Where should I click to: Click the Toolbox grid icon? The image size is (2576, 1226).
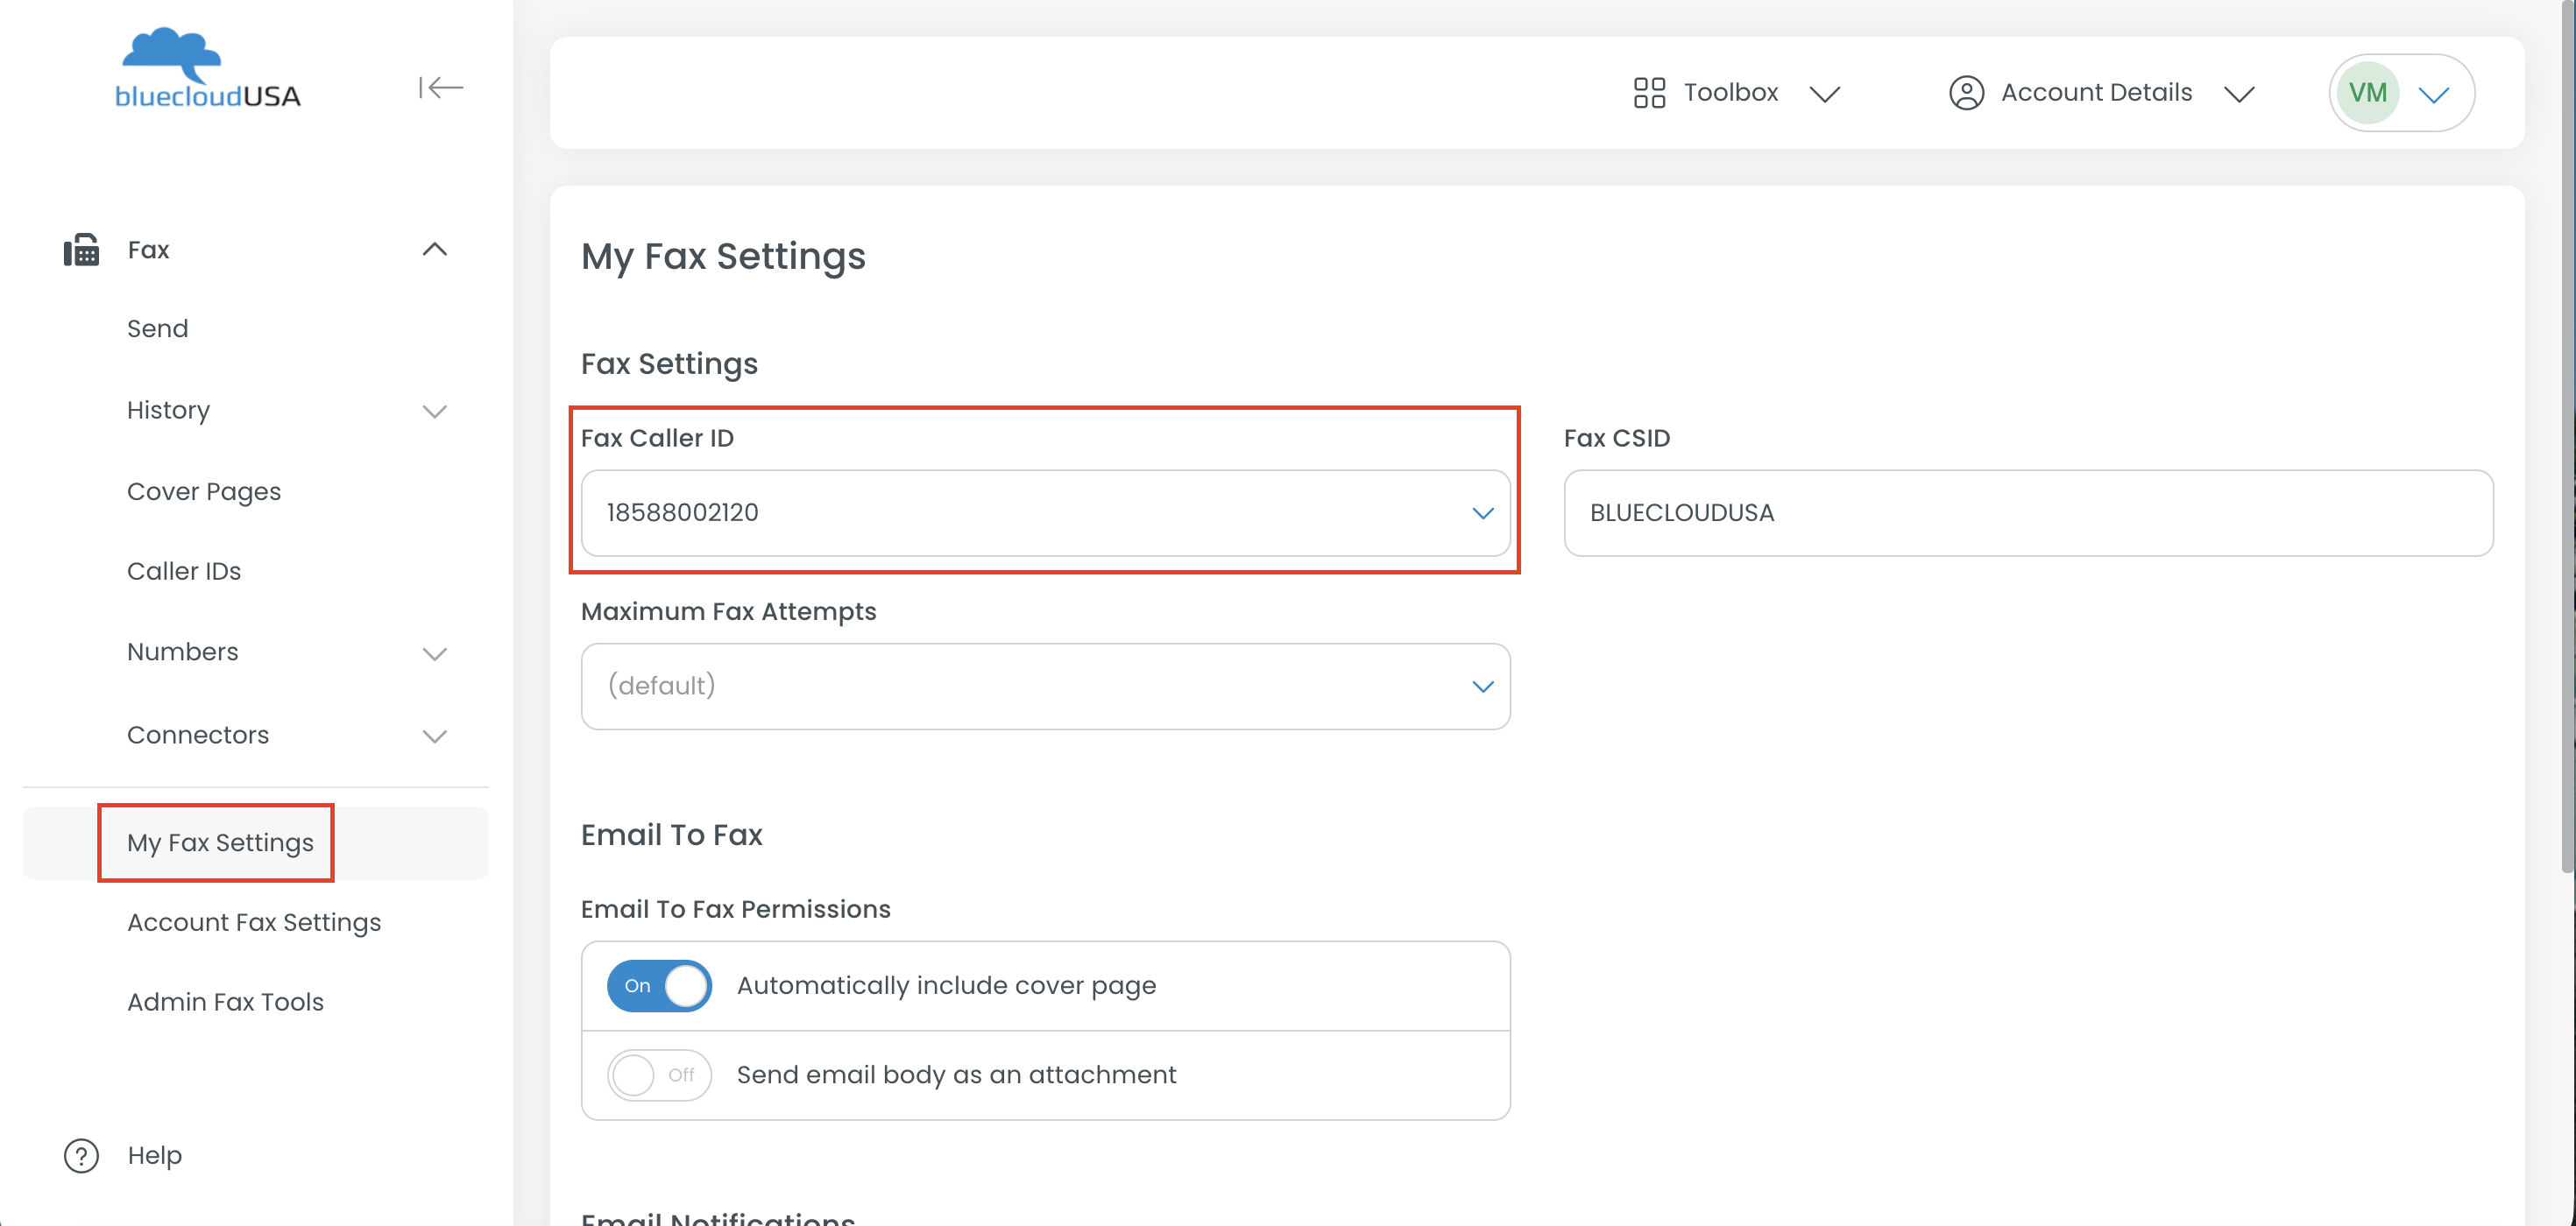click(1648, 93)
